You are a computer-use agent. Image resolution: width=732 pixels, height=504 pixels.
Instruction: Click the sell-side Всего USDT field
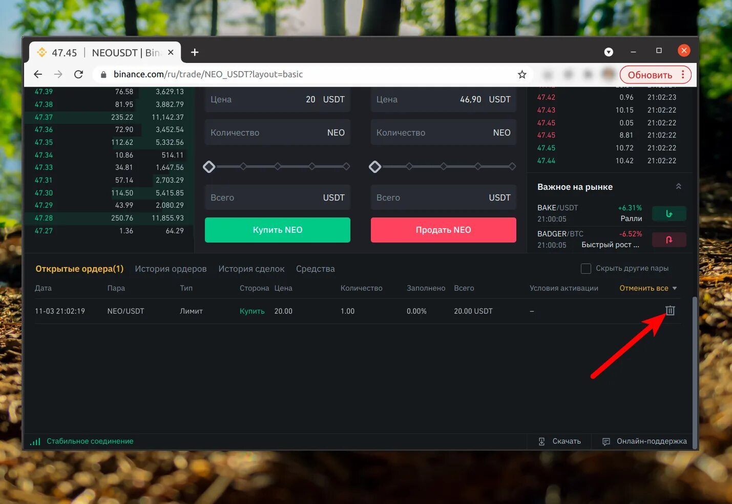click(444, 198)
